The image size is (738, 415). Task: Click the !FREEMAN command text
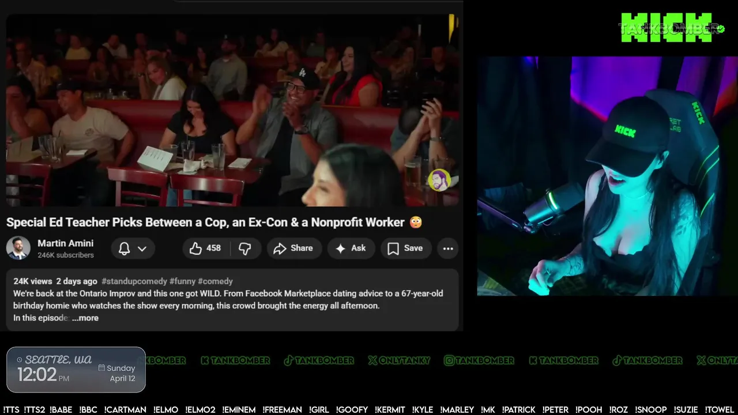pyautogui.click(x=282, y=410)
